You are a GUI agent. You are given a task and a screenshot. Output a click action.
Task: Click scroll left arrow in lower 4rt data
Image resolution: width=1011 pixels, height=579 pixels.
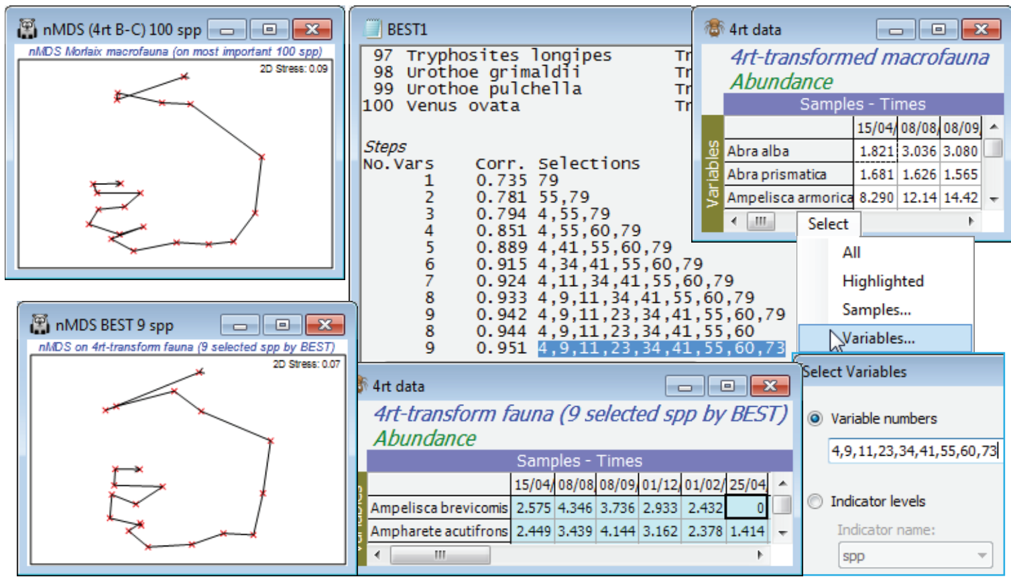pyautogui.click(x=377, y=555)
